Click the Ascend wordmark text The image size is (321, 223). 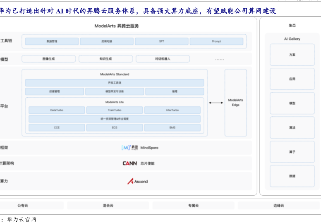(x=141, y=182)
